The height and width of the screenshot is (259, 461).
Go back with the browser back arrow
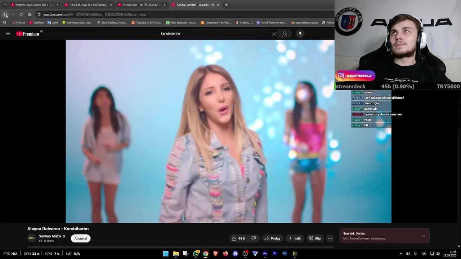[5, 14]
